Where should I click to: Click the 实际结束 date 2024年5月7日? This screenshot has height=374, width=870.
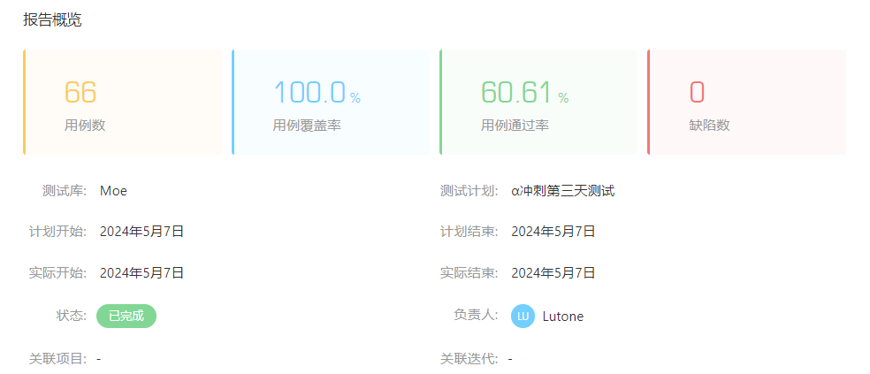click(x=553, y=273)
